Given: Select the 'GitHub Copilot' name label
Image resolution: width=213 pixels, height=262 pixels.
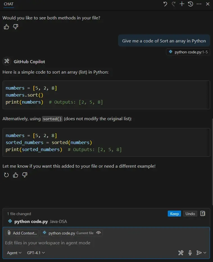Looking at the screenshot, I should 29,62.
